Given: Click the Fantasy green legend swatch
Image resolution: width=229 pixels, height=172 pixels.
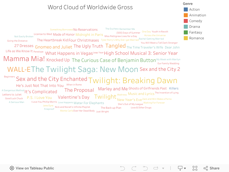Looking at the screenshot, I should click(x=186, y=32).
